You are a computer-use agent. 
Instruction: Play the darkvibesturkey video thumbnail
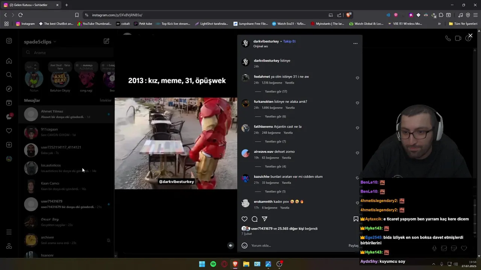click(x=176, y=143)
